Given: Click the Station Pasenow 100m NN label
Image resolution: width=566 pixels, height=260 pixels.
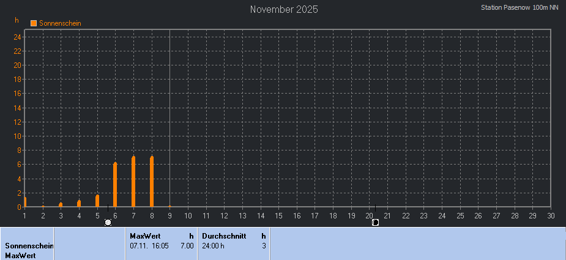Looking at the screenshot, I should point(520,8).
